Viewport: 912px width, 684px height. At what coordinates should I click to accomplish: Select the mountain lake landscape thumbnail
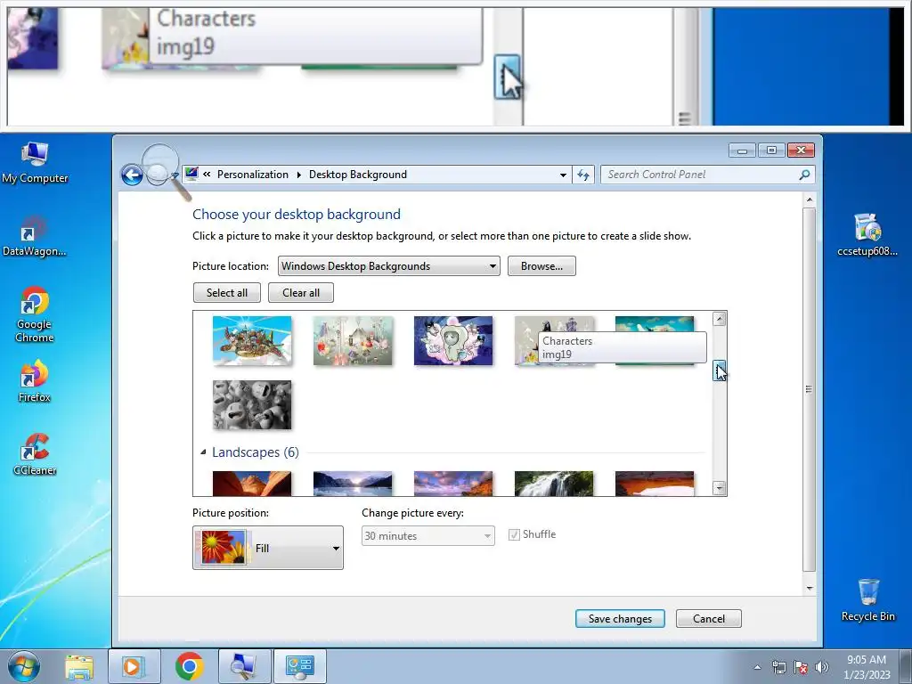pos(353,484)
